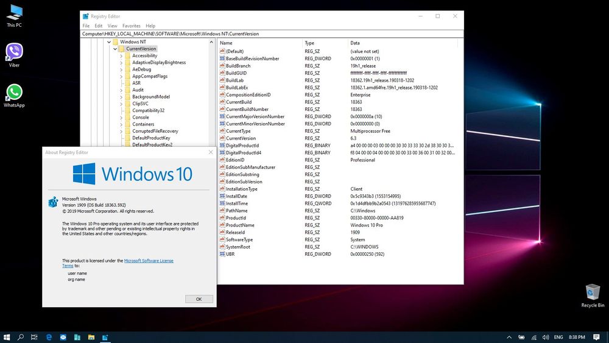Click the network tray icon
Viewport: 609px width, 343px height.
pos(534,337)
